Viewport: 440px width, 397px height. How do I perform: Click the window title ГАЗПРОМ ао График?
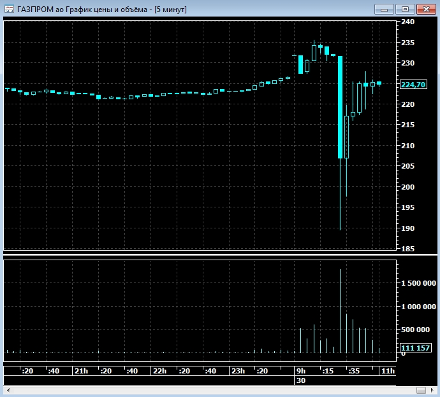pos(96,9)
